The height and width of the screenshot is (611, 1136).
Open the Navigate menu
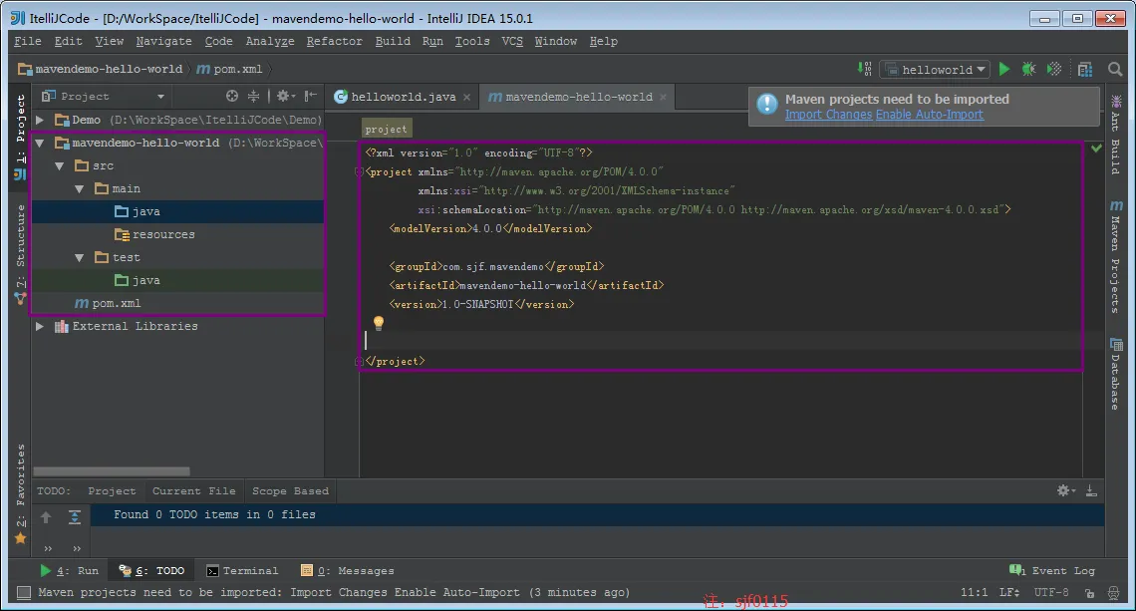[x=163, y=41]
